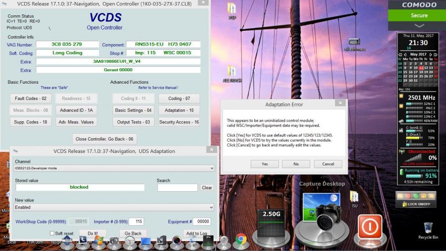The width and height of the screenshot is (446, 251).
Task: Open the clock dock icon
Action: coord(130,242)
